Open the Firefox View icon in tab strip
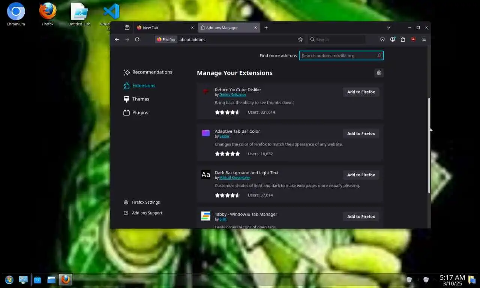The width and height of the screenshot is (480, 288). tap(127, 28)
